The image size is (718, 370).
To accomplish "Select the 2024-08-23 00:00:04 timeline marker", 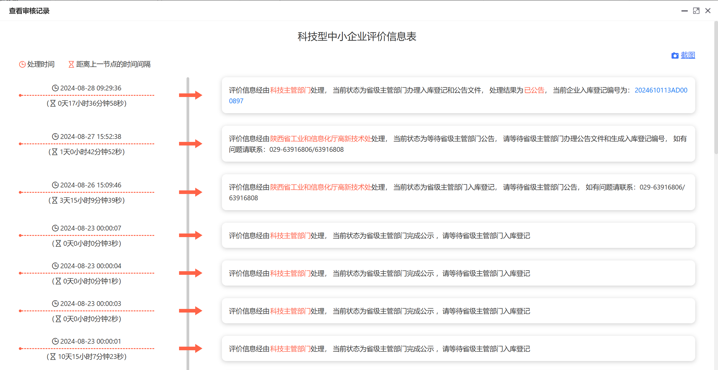I will point(20,273).
